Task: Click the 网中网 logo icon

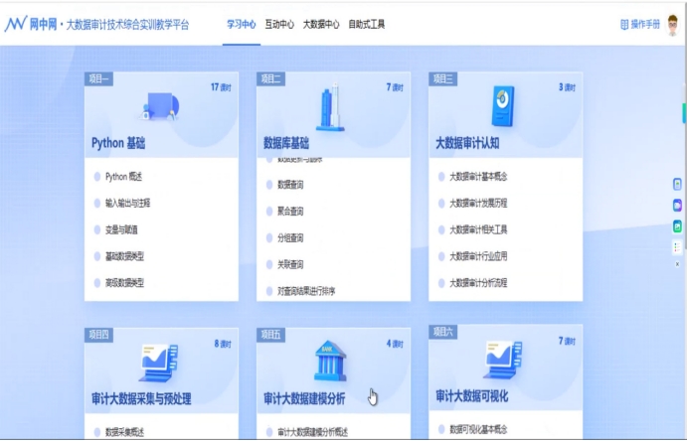Action: click(x=16, y=24)
